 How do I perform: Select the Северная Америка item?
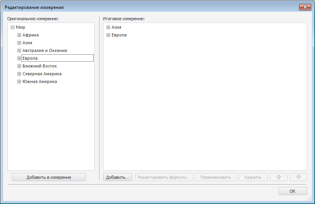[x=42, y=74]
